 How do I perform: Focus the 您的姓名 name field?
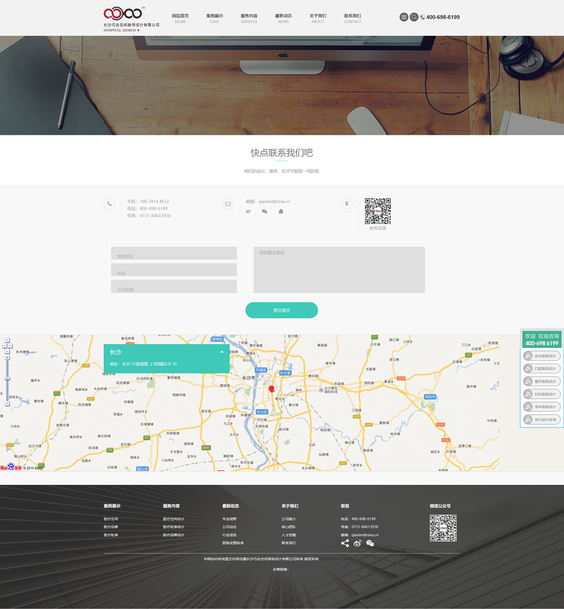174,253
